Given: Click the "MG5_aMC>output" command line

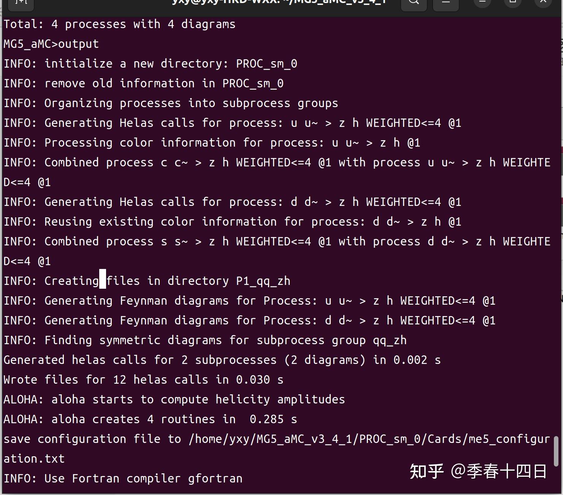Looking at the screenshot, I should pyautogui.click(x=51, y=44).
